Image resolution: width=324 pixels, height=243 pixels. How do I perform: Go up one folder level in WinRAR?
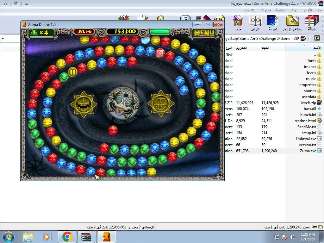(317, 38)
